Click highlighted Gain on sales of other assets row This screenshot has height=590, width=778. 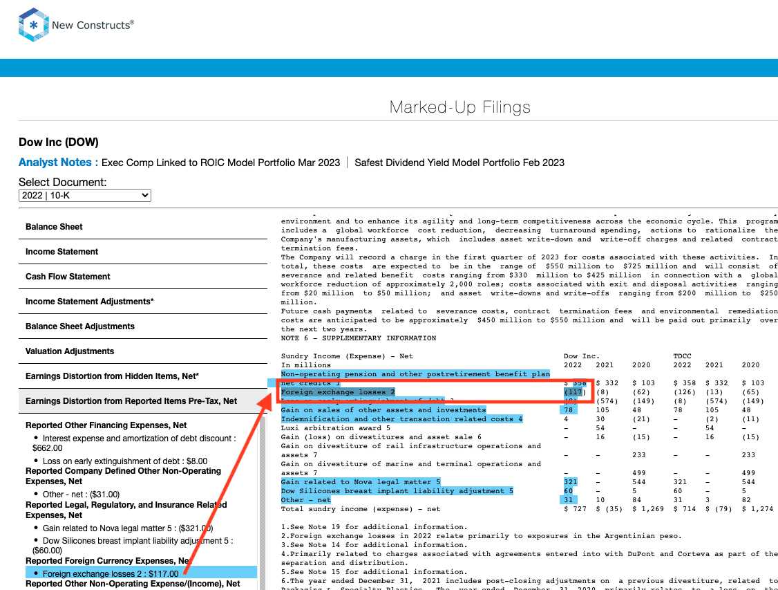(x=383, y=409)
